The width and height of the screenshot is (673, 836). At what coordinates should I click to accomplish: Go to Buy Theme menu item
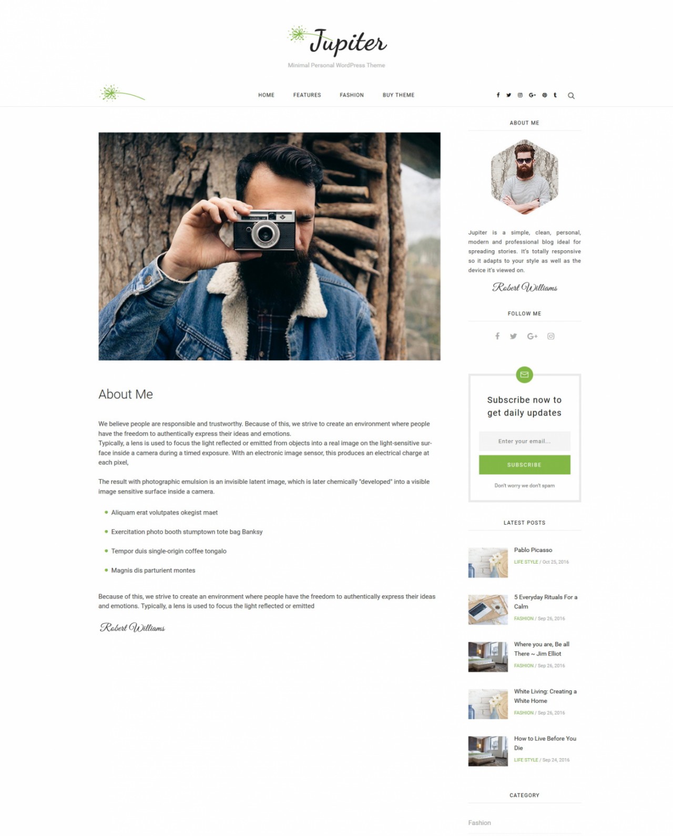click(x=399, y=95)
